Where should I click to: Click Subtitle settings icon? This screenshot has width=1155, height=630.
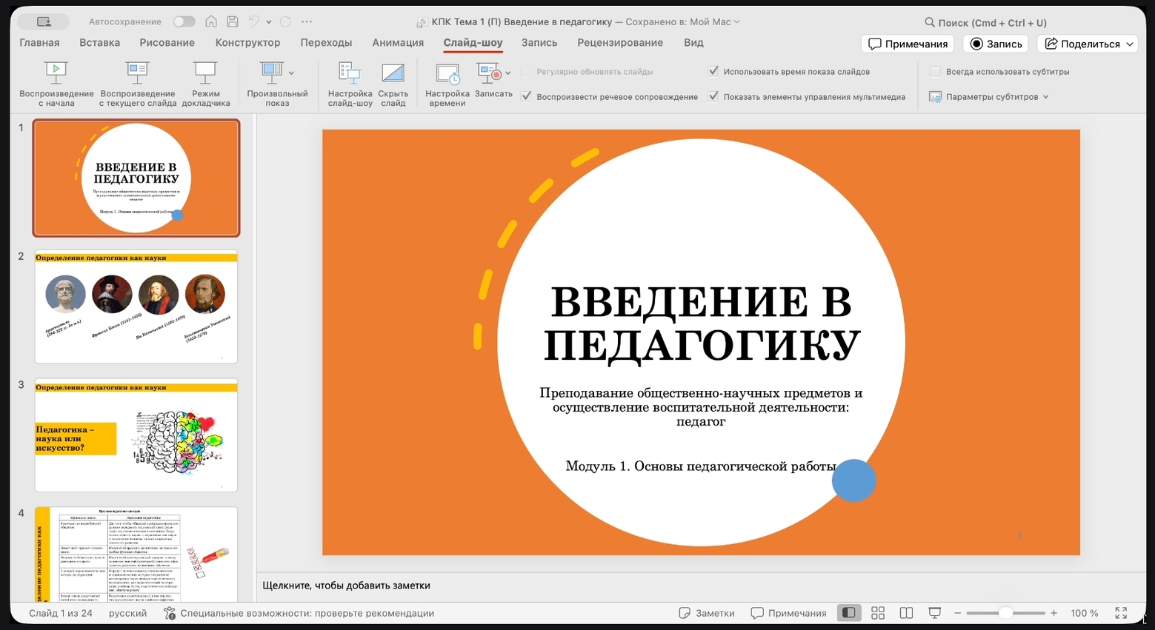pyautogui.click(x=935, y=97)
